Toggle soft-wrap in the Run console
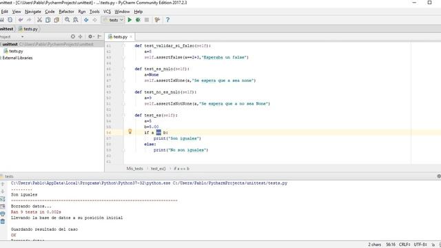This screenshot has width=441, height=248. point(3,199)
